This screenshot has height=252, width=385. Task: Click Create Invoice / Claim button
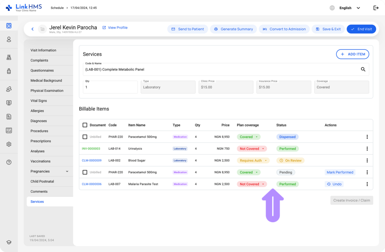(352, 200)
